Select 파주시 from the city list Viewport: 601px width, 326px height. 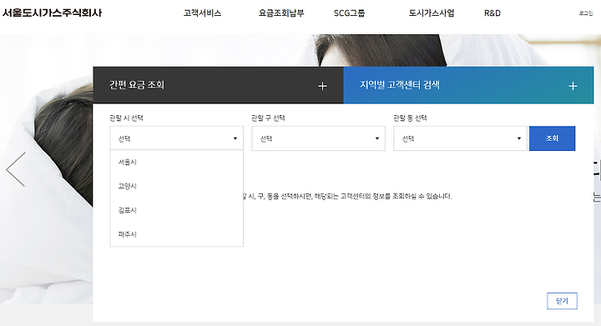pos(176,234)
